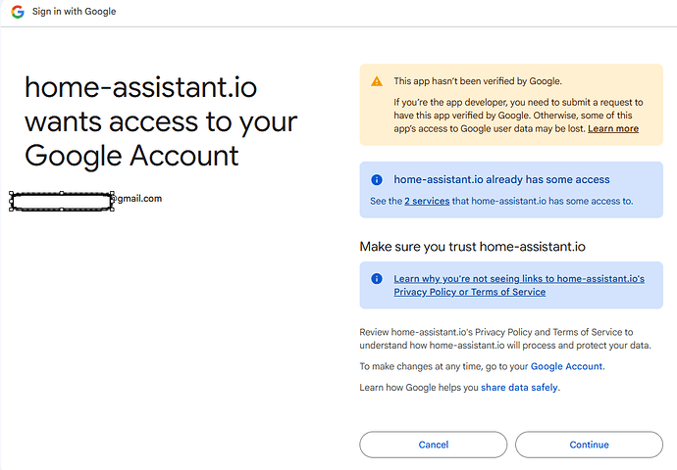Open the '2 services' link
This screenshot has width=677, height=470.
click(427, 201)
